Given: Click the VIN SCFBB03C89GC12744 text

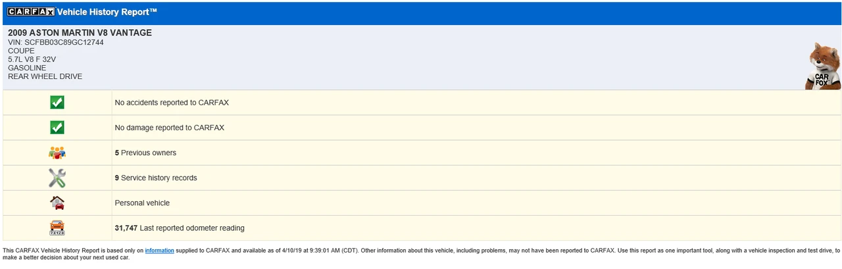Looking at the screenshot, I should [x=55, y=42].
